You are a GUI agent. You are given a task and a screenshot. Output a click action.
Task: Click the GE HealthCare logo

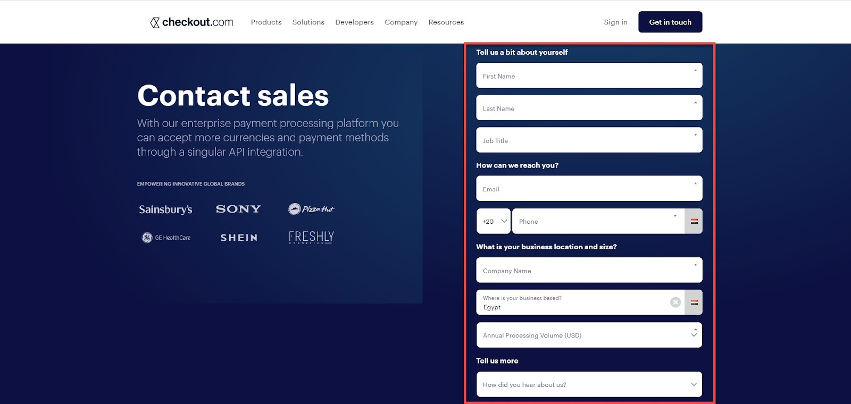click(166, 238)
